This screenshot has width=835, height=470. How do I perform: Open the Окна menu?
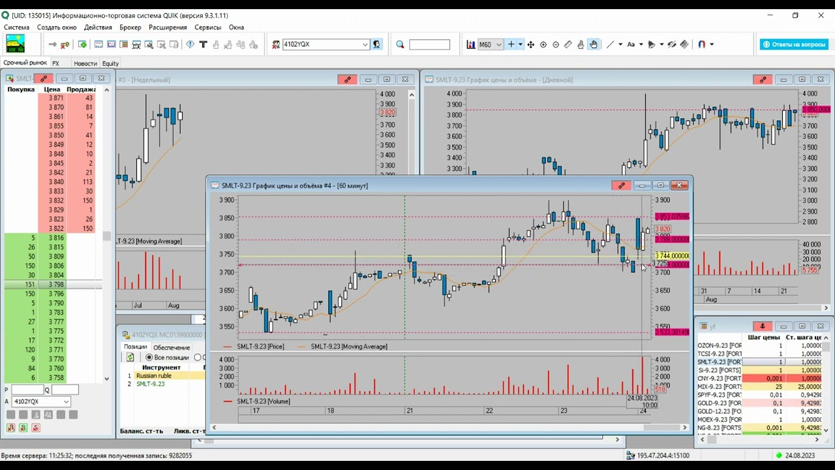(x=236, y=27)
